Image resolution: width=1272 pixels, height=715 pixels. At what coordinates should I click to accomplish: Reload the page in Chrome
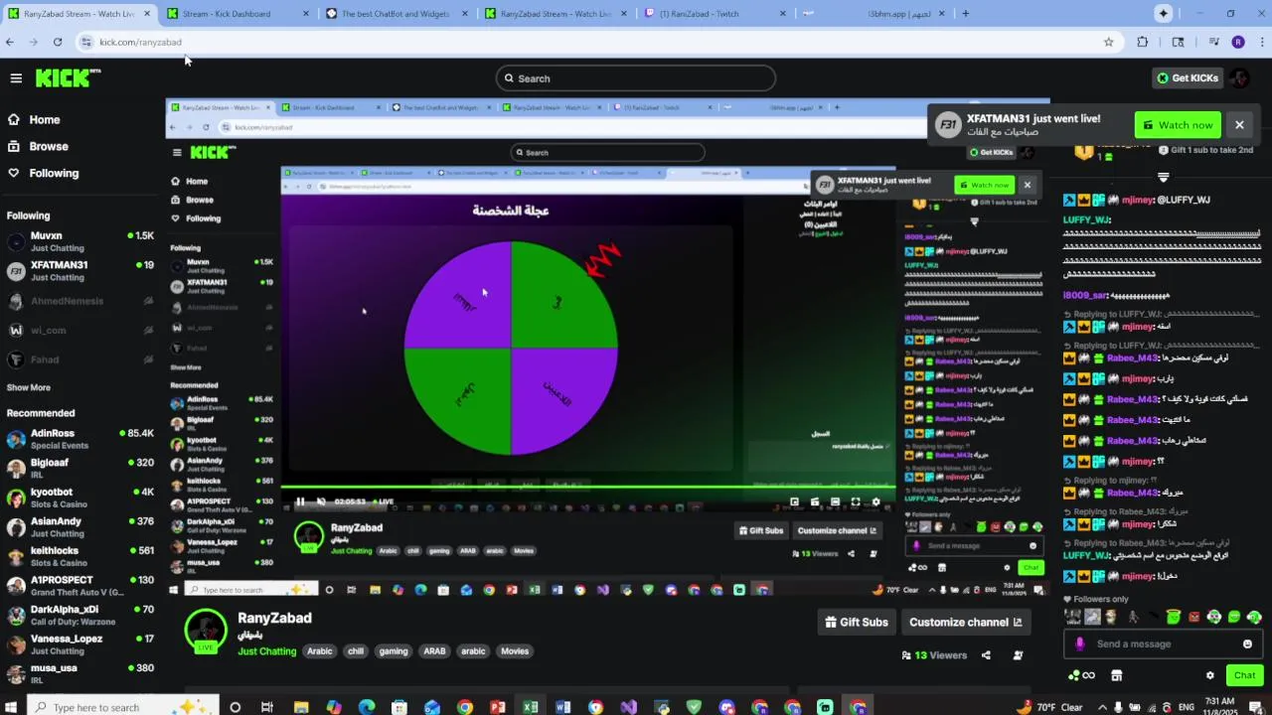tap(58, 42)
